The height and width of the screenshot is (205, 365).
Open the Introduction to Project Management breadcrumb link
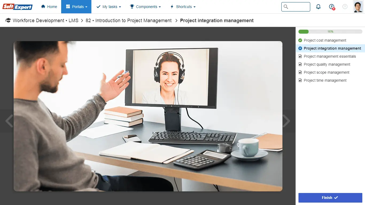tap(128, 20)
